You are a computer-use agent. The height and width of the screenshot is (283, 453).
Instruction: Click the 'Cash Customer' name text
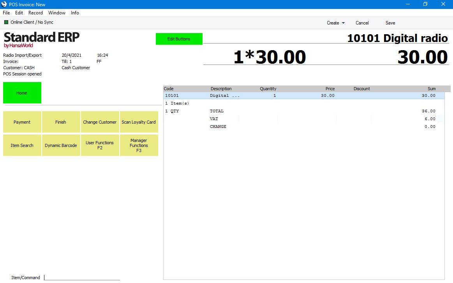[76, 68]
